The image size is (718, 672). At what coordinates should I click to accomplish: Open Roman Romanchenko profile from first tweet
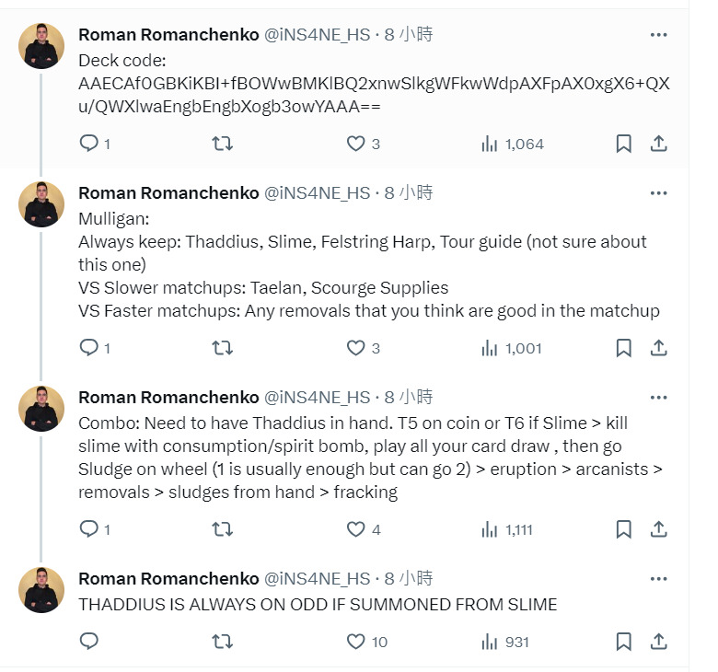tap(168, 35)
